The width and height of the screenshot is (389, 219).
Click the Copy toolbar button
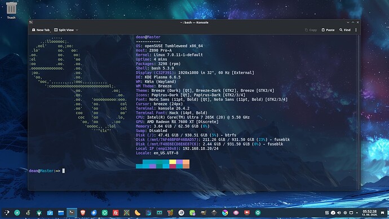[311, 30]
